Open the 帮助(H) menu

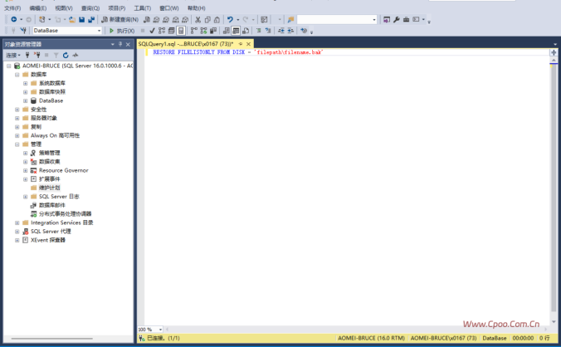point(197,7)
